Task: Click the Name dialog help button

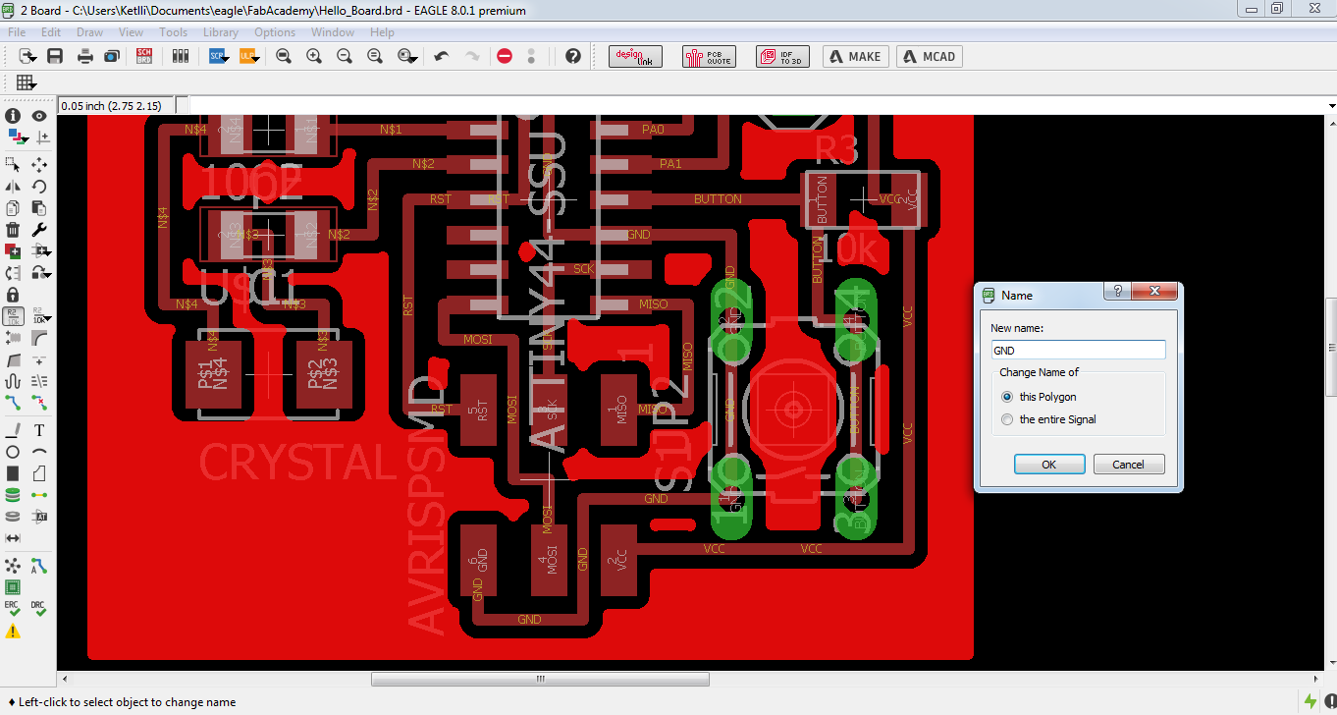Action: [1117, 292]
